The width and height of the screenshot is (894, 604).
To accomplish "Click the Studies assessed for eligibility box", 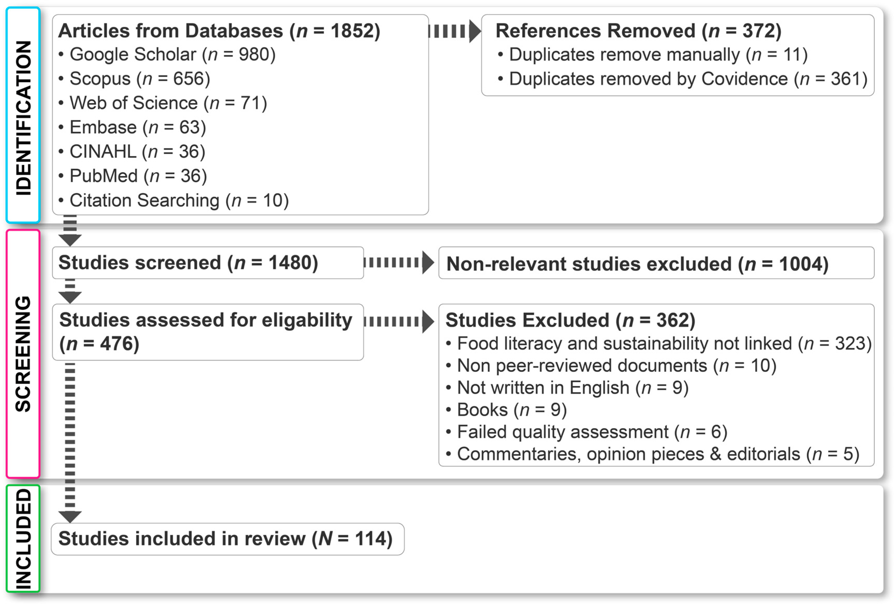I will pos(208,332).
